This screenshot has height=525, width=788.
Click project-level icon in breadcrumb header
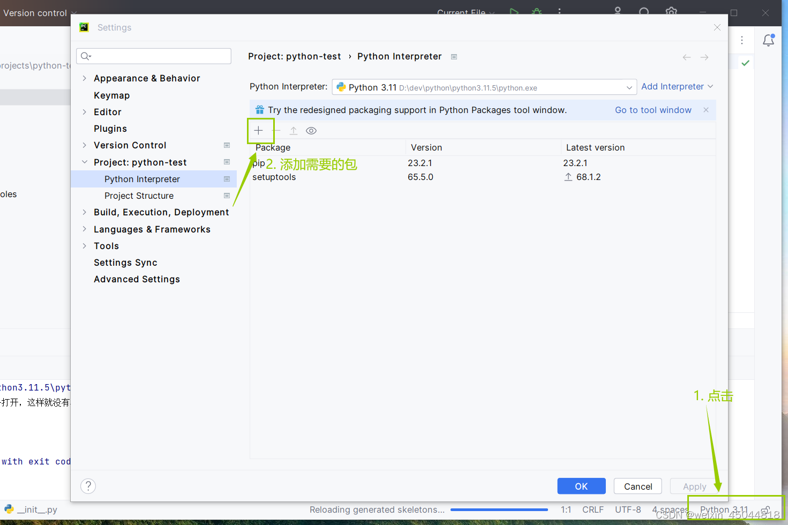coord(454,57)
